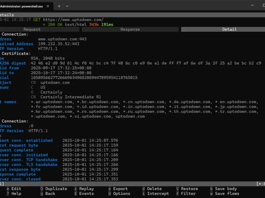Click the 343k response size value
Screen dimensions: 265x198
[x=94, y=24]
